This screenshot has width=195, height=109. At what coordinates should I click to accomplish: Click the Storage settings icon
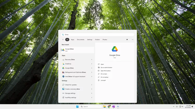coord(63,93)
